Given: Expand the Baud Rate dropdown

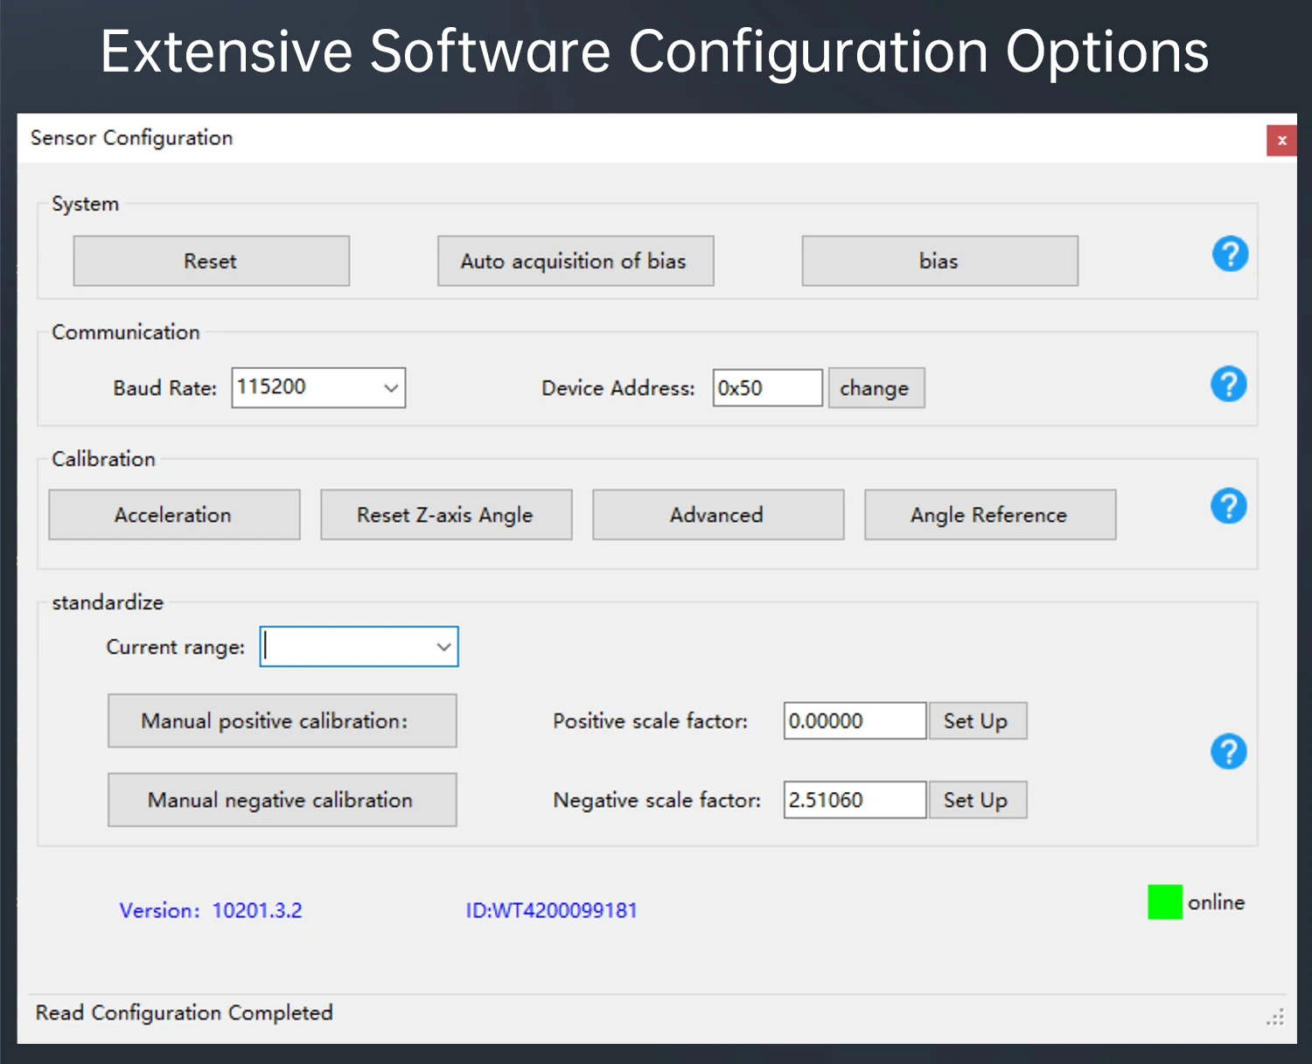Looking at the screenshot, I should click(391, 388).
